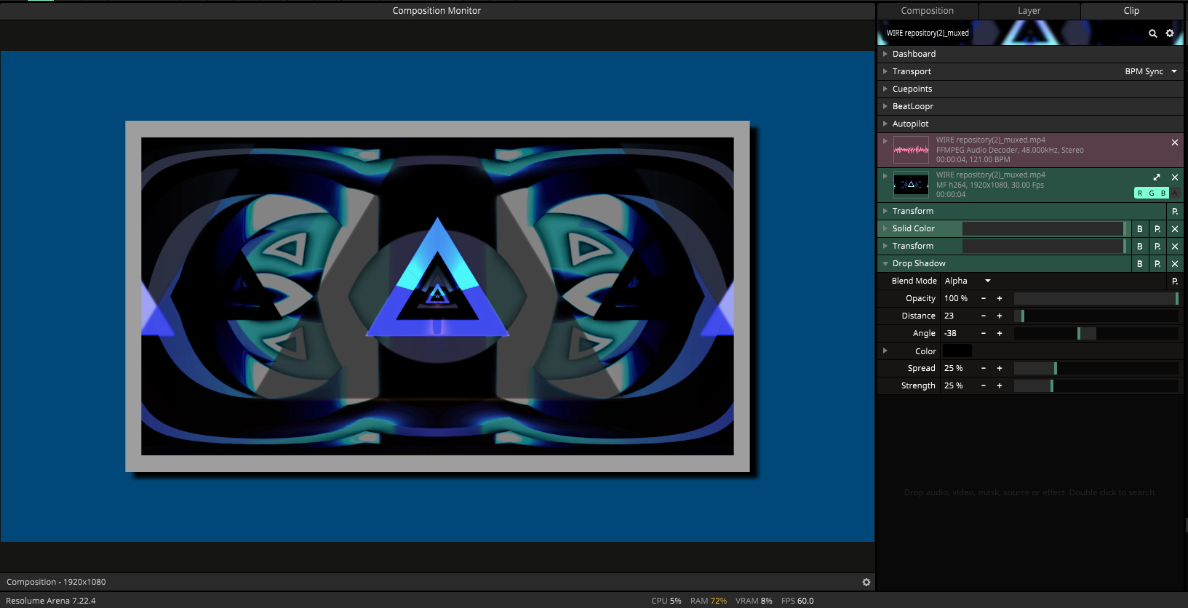Open Composition Monitor settings gear
This screenshot has width=1188, height=608.
click(x=866, y=582)
